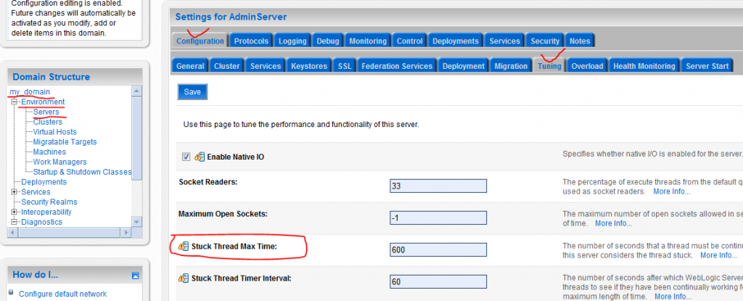743x301 pixels.
Task: Open Work Managers in the tree
Action: click(x=59, y=162)
